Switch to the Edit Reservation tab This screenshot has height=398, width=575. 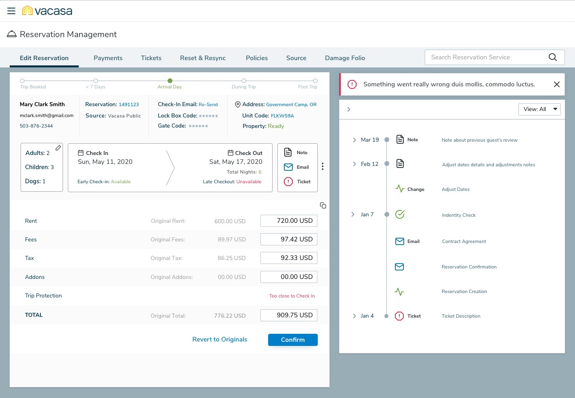[x=44, y=58]
